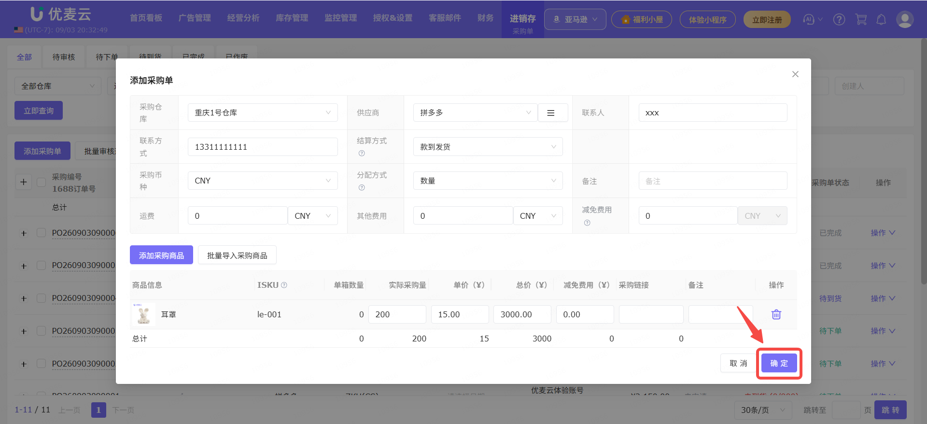Open 操作 menu for the 待到货 row
Image resolution: width=927 pixels, height=424 pixels.
[x=883, y=298]
